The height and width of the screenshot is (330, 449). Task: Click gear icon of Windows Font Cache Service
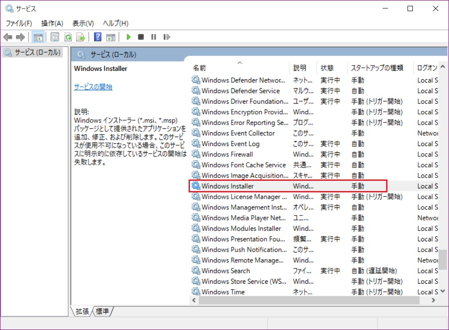(x=196, y=165)
